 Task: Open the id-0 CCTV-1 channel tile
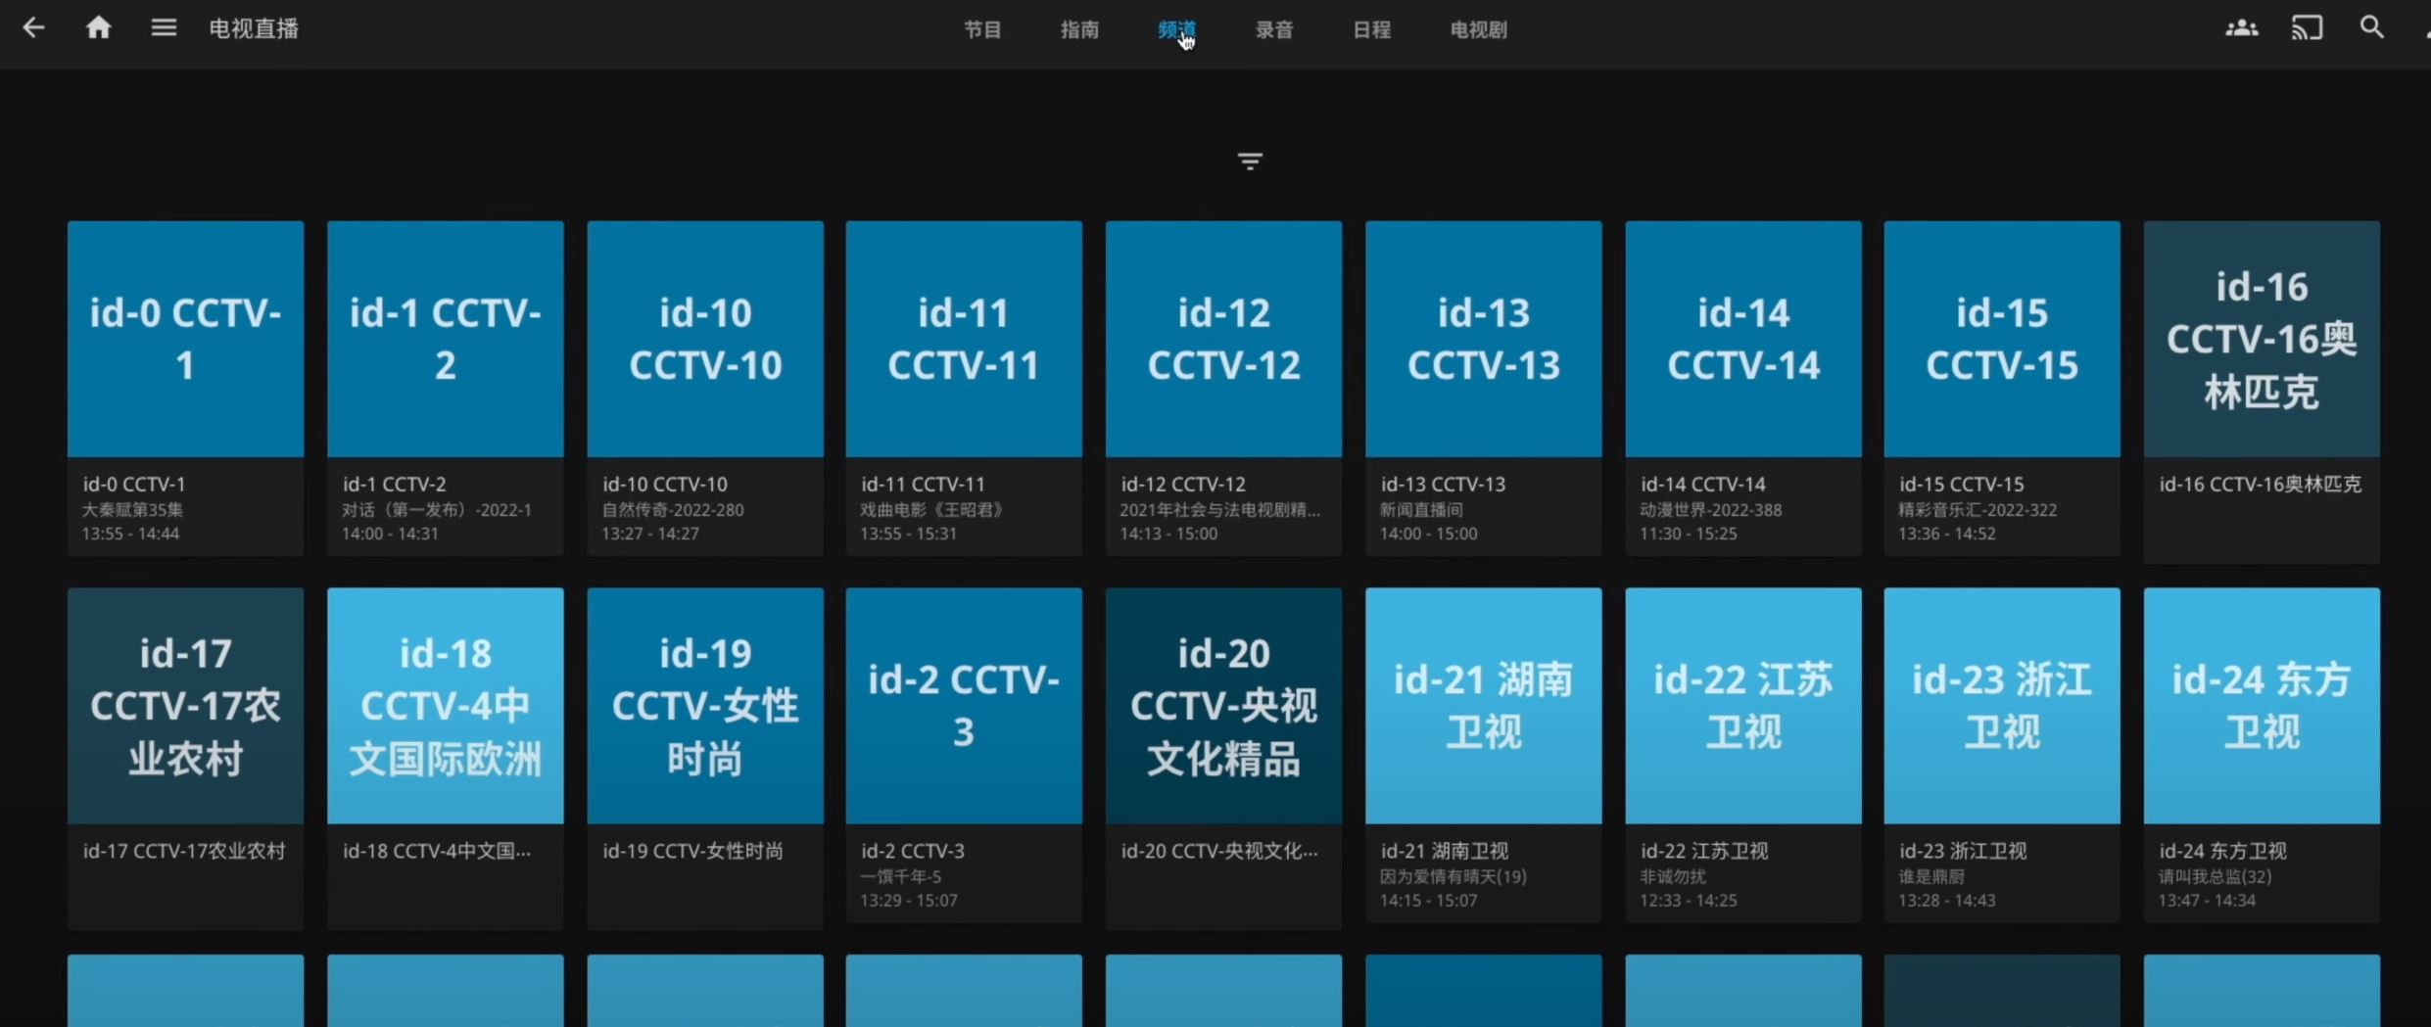click(185, 339)
